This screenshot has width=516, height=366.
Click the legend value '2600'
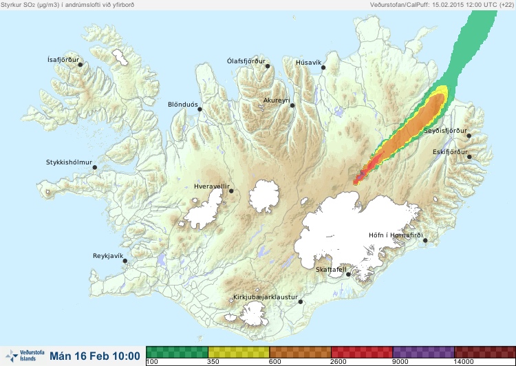pos(338,362)
